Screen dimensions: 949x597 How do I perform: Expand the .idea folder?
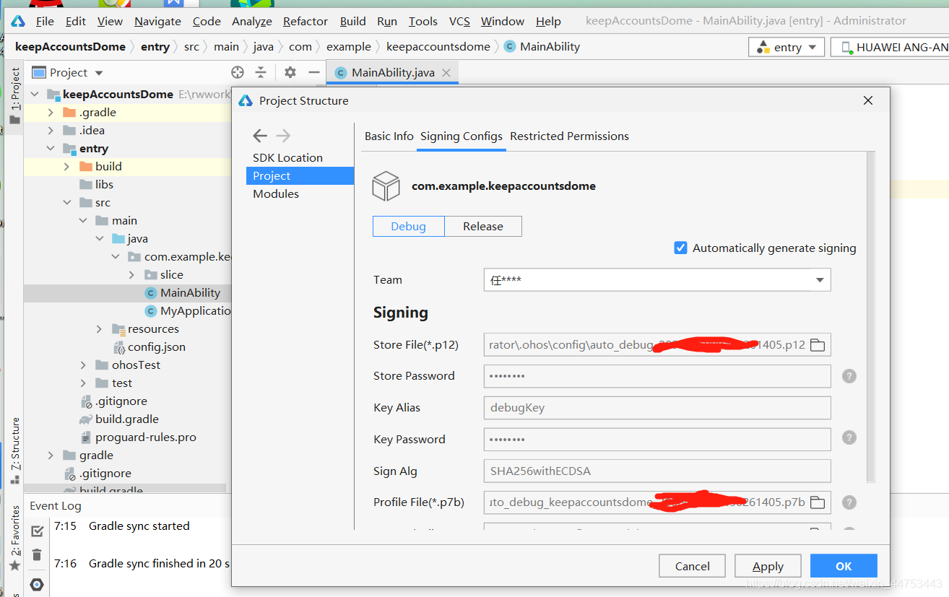point(51,130)
